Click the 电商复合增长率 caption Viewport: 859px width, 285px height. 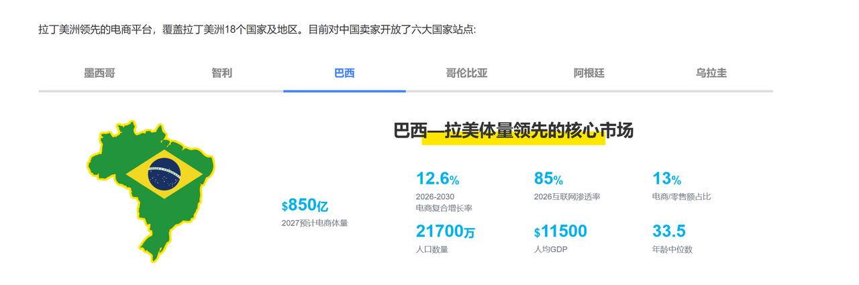tap(444, 209)
